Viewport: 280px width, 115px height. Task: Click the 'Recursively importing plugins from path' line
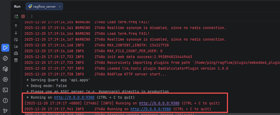(x=152, y=63)
